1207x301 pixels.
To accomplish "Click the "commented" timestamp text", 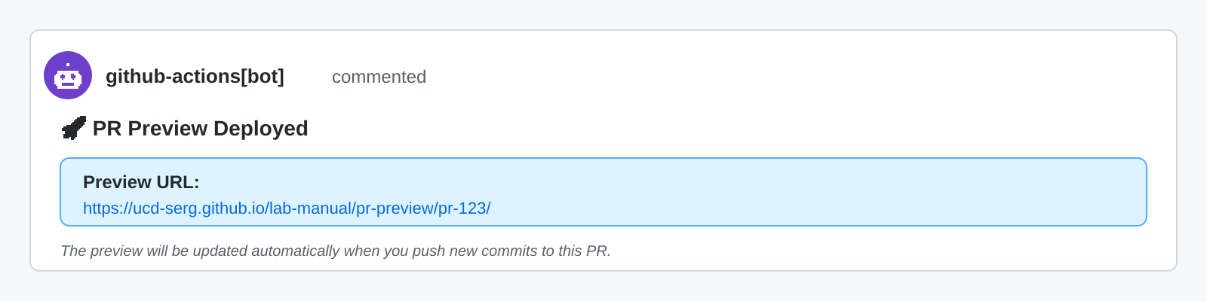I will (379, 77).
